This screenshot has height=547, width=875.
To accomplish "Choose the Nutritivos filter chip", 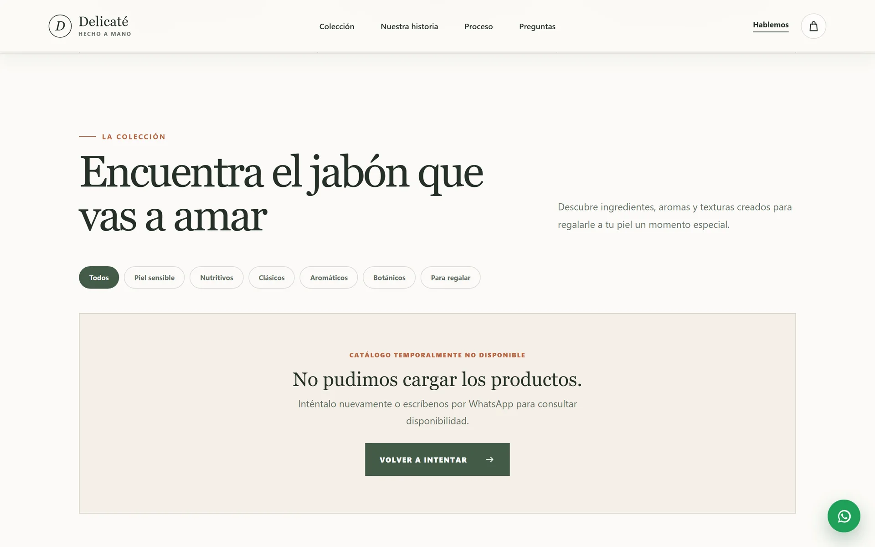I will point(216,278).
